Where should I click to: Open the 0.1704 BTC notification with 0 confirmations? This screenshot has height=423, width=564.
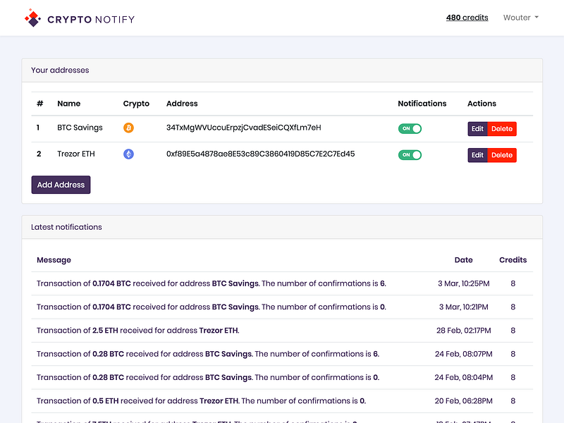211,307
